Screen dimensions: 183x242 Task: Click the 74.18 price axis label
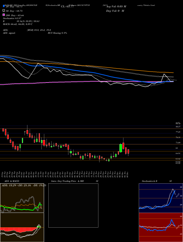coord(178,137)
